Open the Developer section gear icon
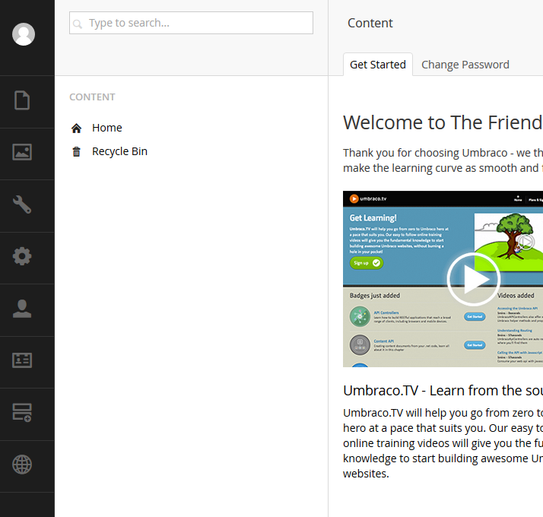This screenshot has height=517, width=543. pos(22,256)
